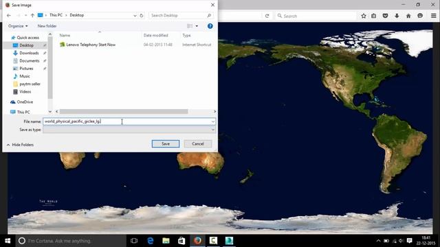440x247 pixels.
Task: Open Firefox Downloads arrow icon
Action: (x=397, y=16)
